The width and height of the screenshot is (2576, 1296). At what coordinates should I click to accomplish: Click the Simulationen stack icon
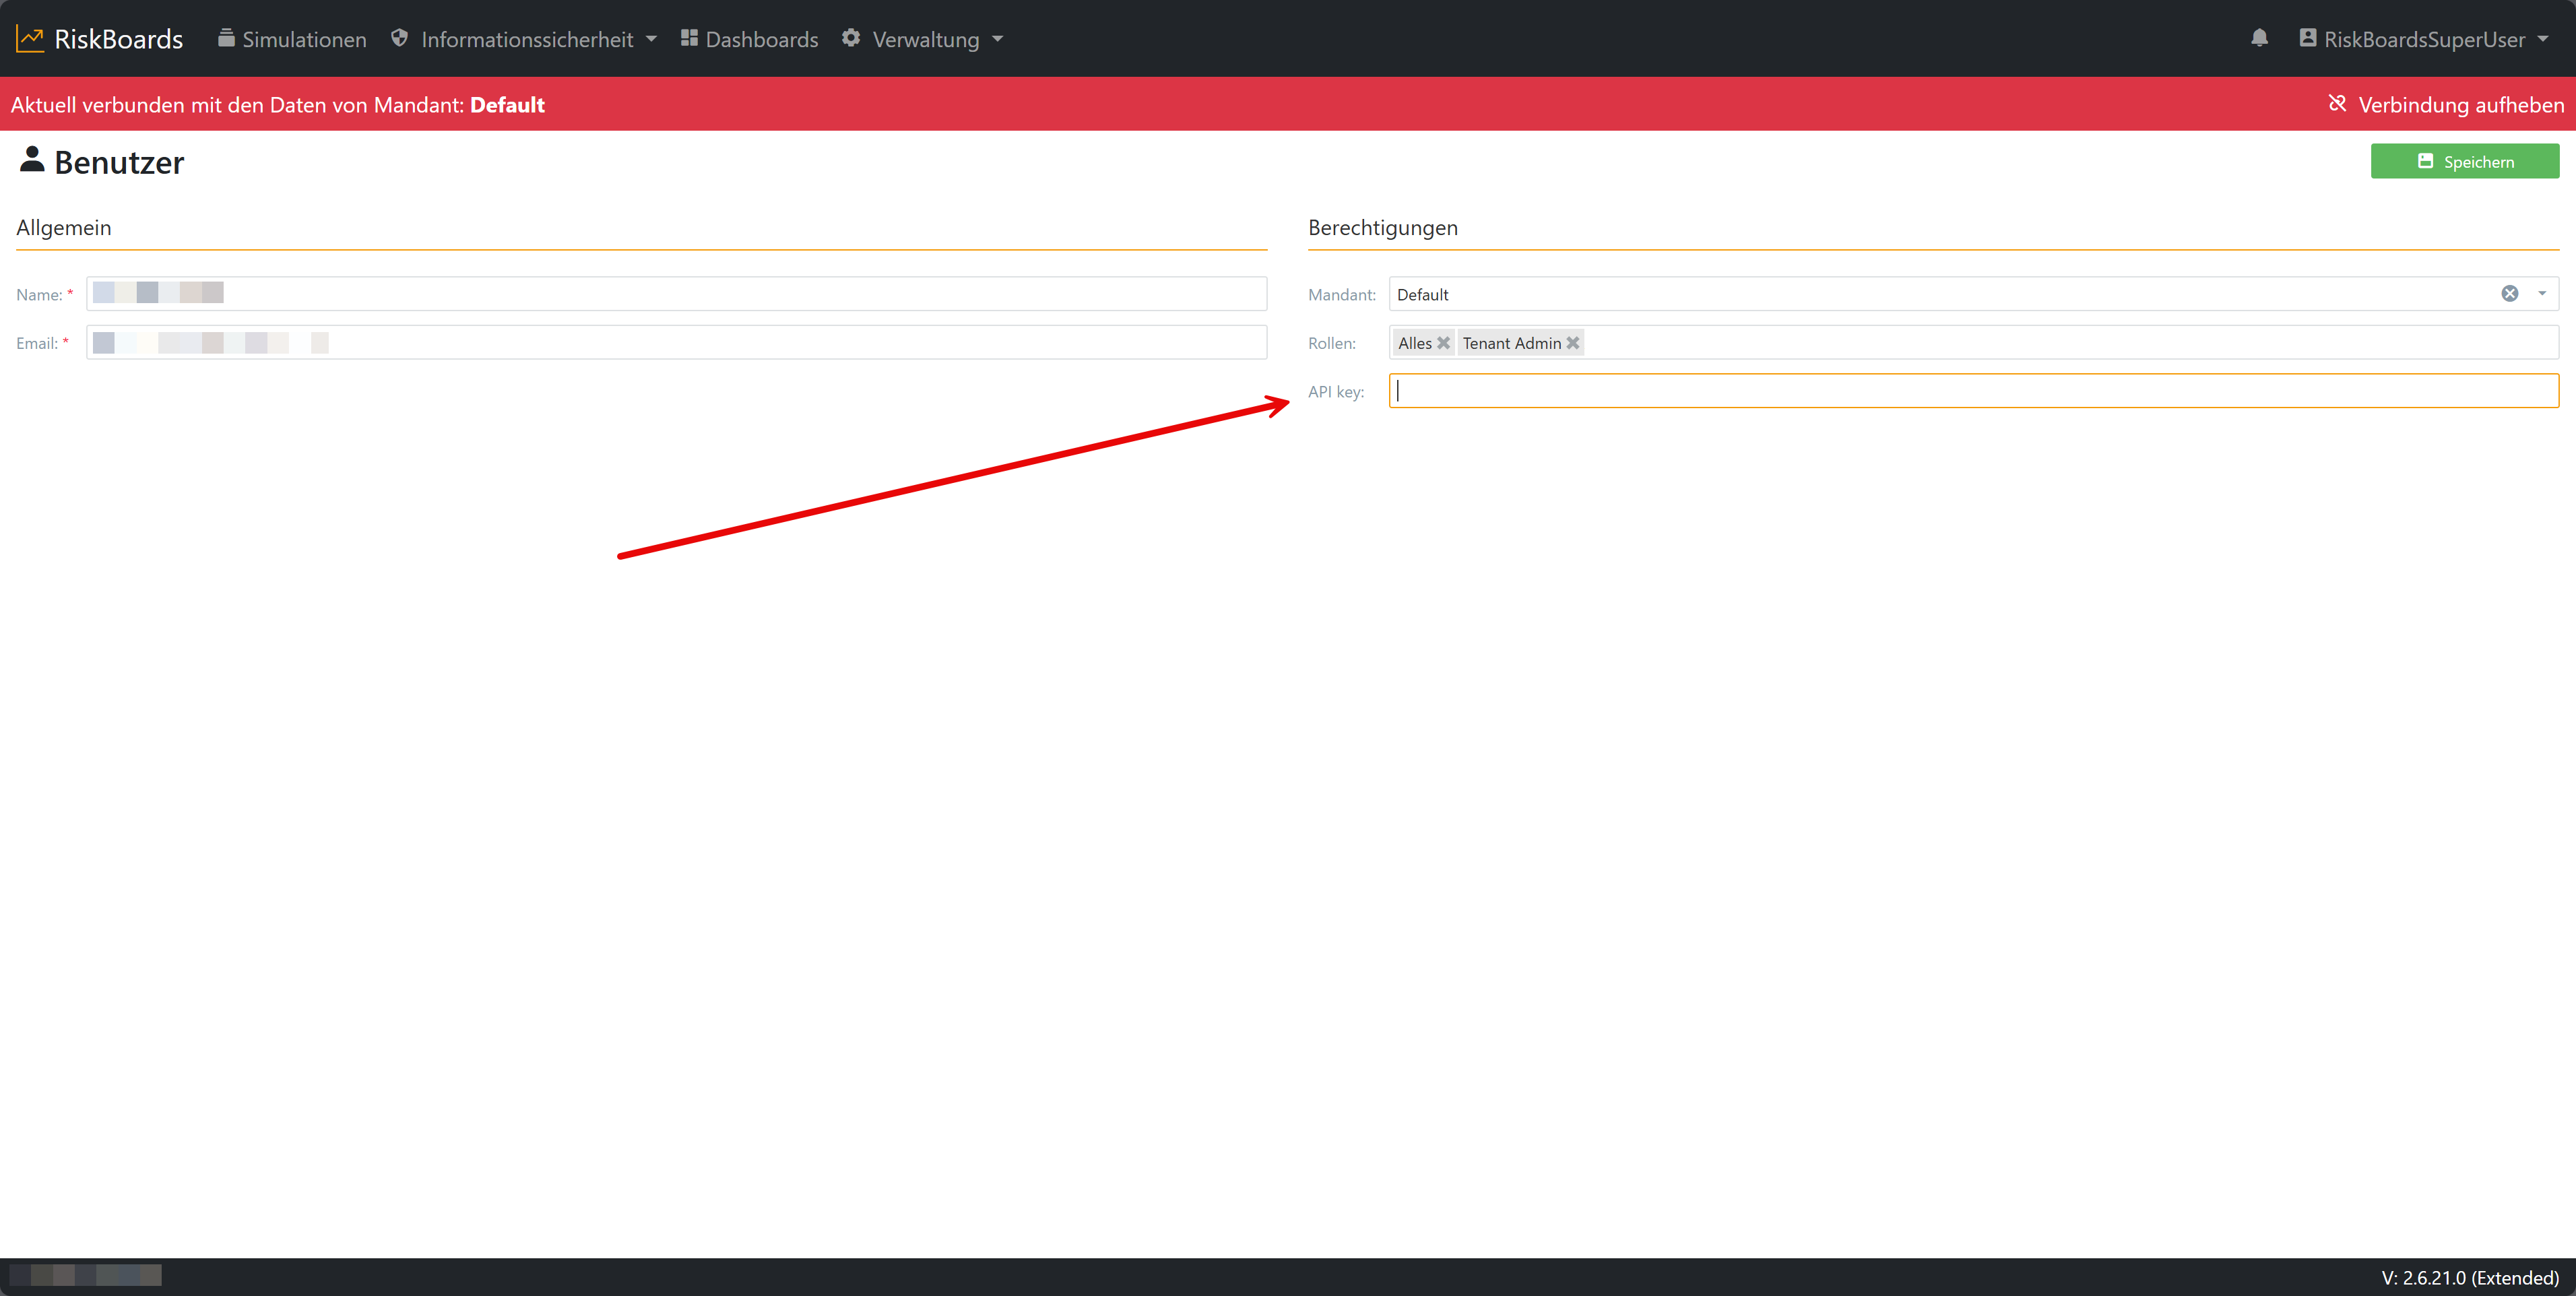coord(226,38)
